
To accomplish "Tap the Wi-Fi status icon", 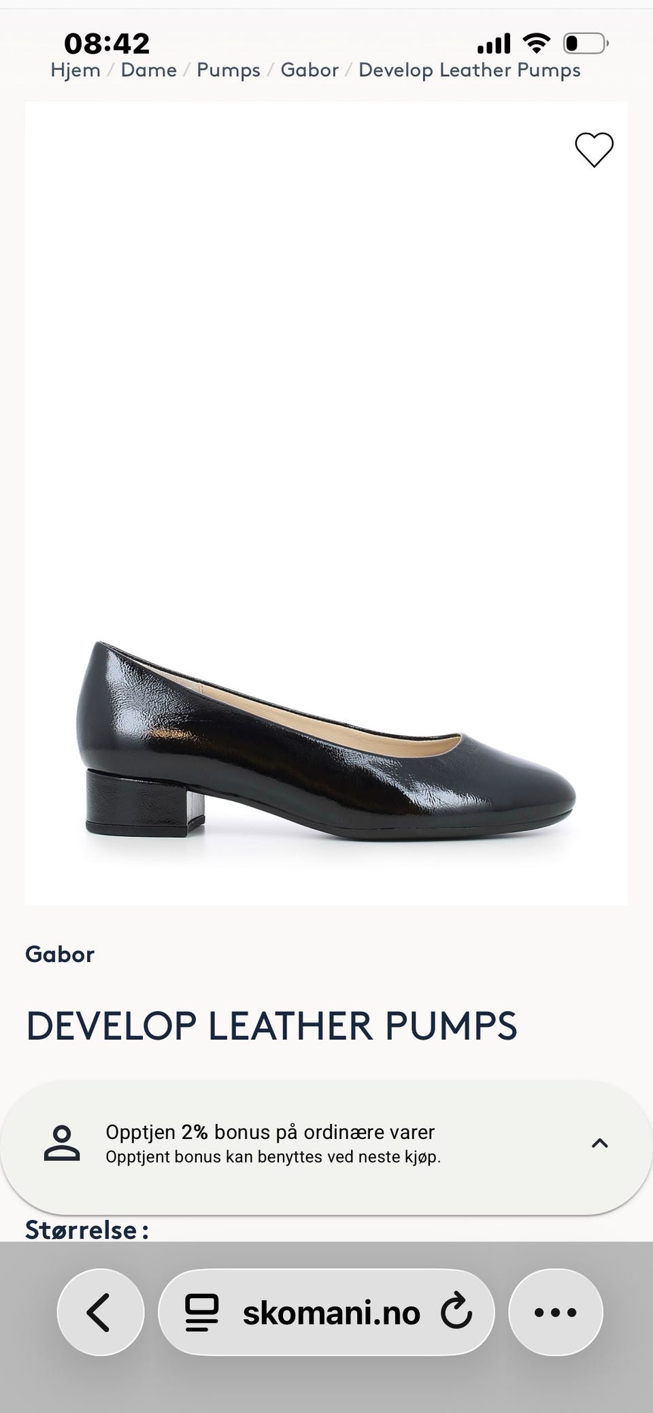I will click(x=537, y=44).
